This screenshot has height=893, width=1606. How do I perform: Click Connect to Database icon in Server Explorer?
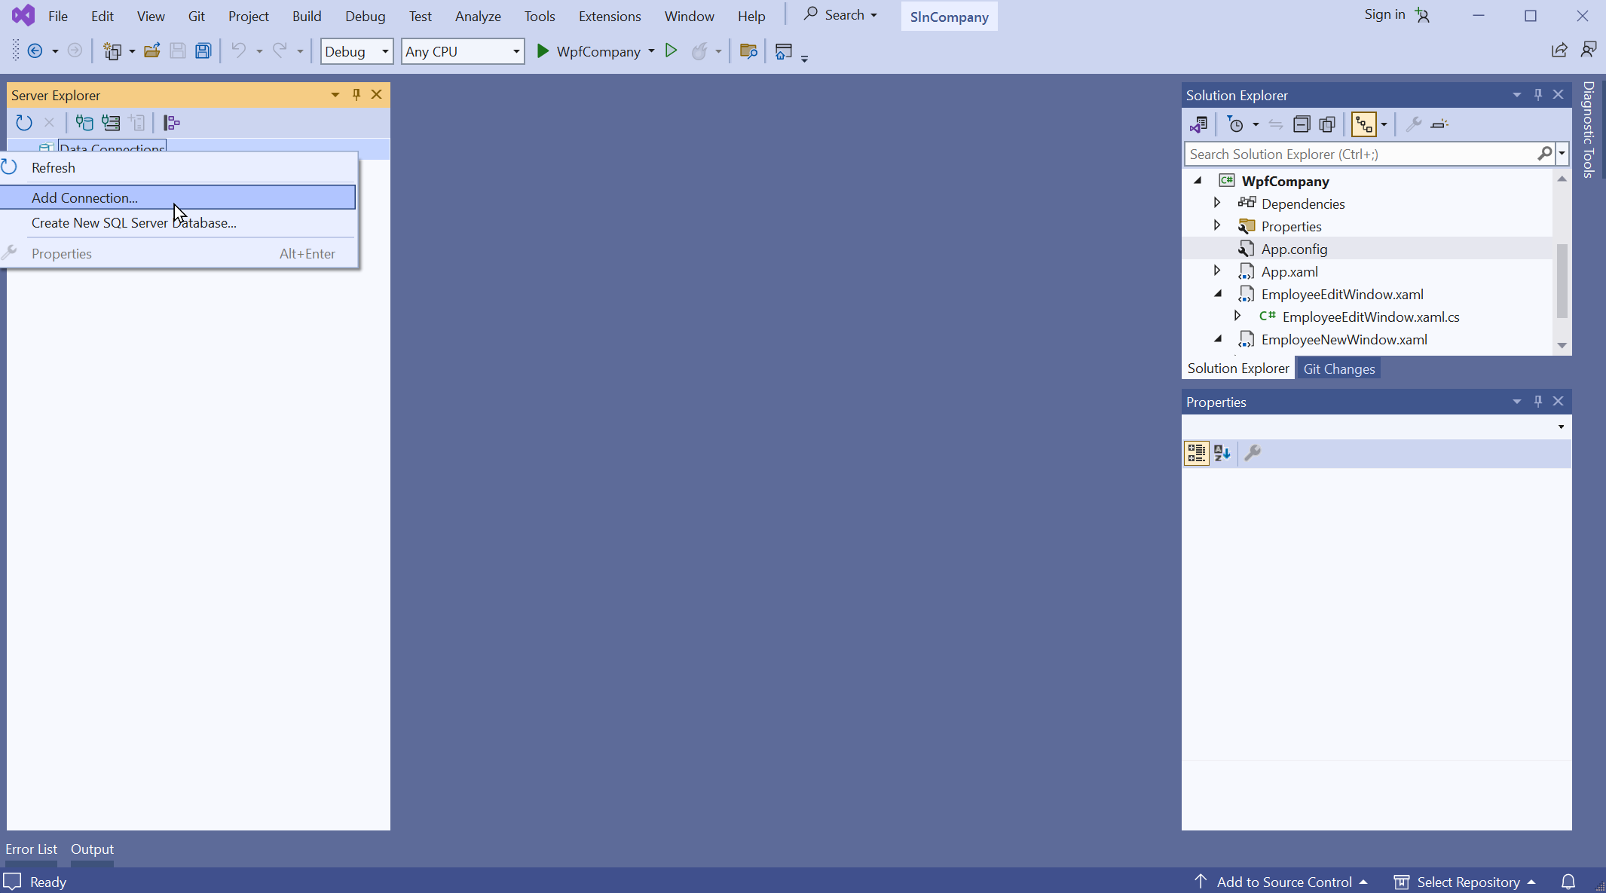(84, 123)
